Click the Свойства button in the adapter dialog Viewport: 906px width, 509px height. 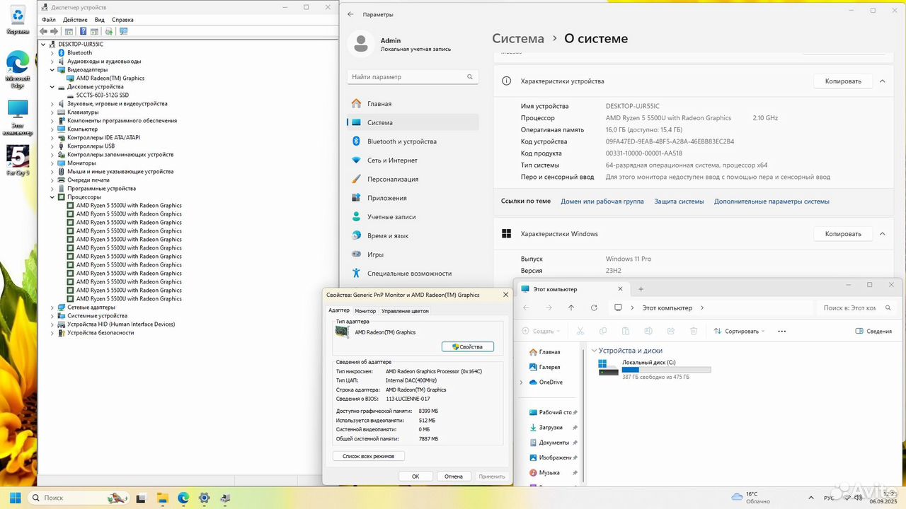(x=468, y=347)
